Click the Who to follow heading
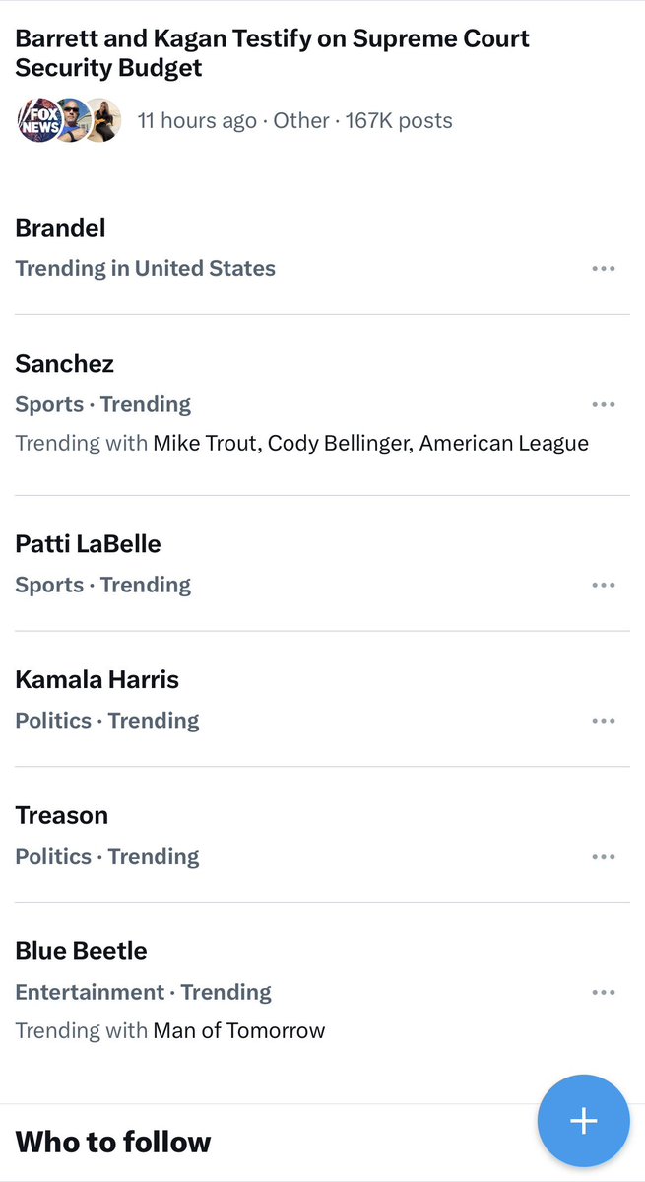 coord(113,1142)
